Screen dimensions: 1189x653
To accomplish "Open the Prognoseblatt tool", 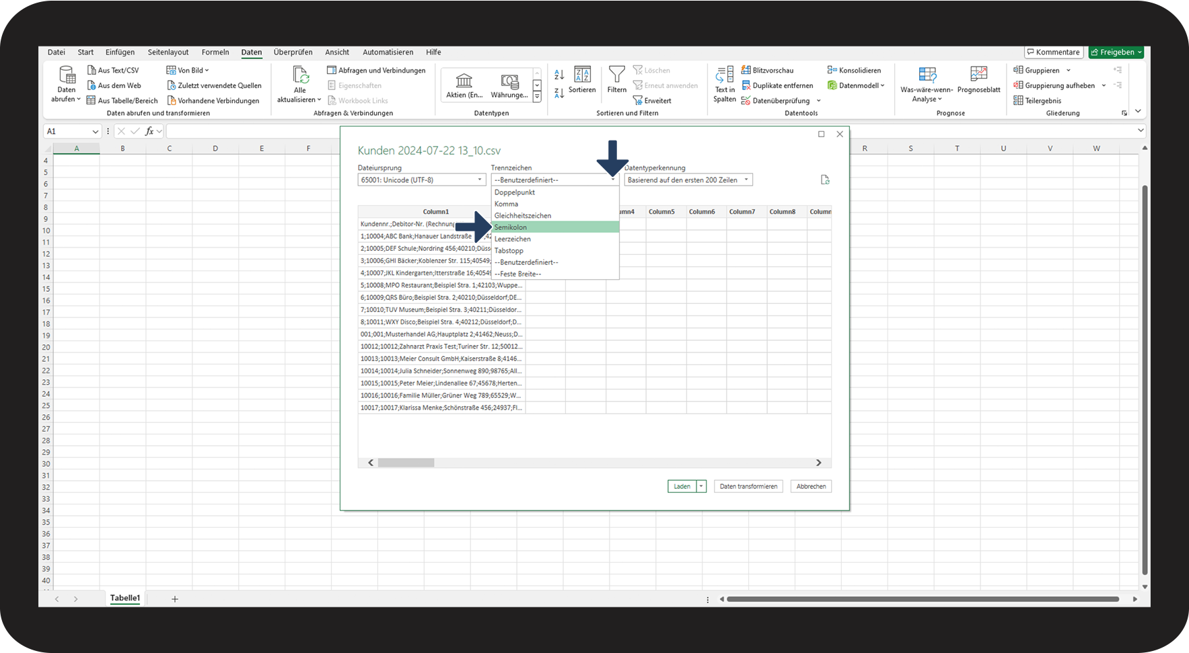I will coord(978,74).
